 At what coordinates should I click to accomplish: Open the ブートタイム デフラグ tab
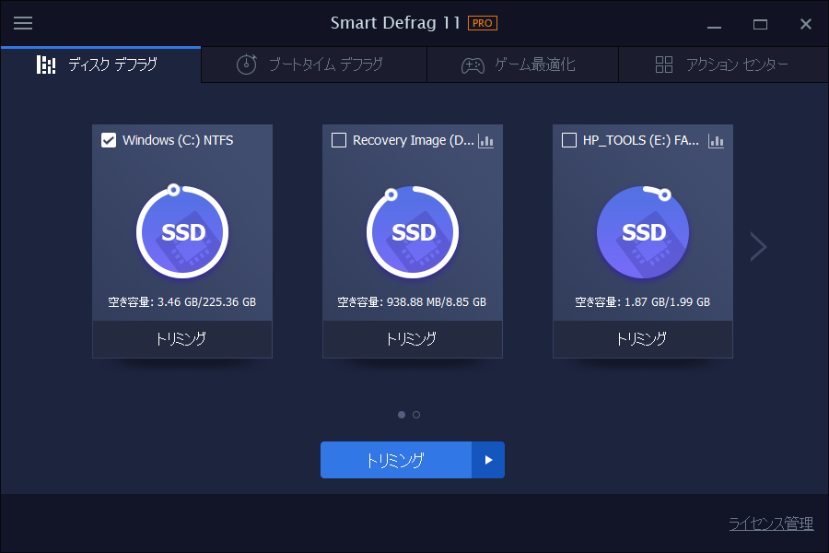(314, 65)
